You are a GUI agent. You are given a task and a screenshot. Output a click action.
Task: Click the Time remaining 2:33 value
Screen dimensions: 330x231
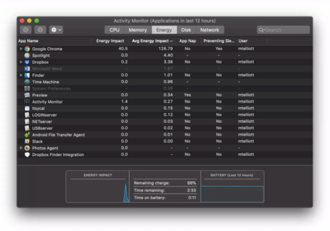(x=192, y=190)
